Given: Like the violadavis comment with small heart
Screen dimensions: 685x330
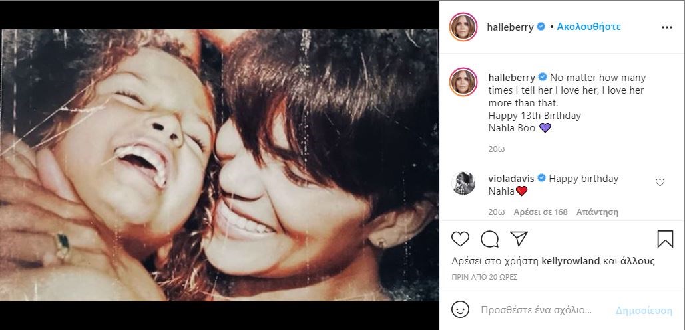Looking at the screenshot, I should [660, 182].
